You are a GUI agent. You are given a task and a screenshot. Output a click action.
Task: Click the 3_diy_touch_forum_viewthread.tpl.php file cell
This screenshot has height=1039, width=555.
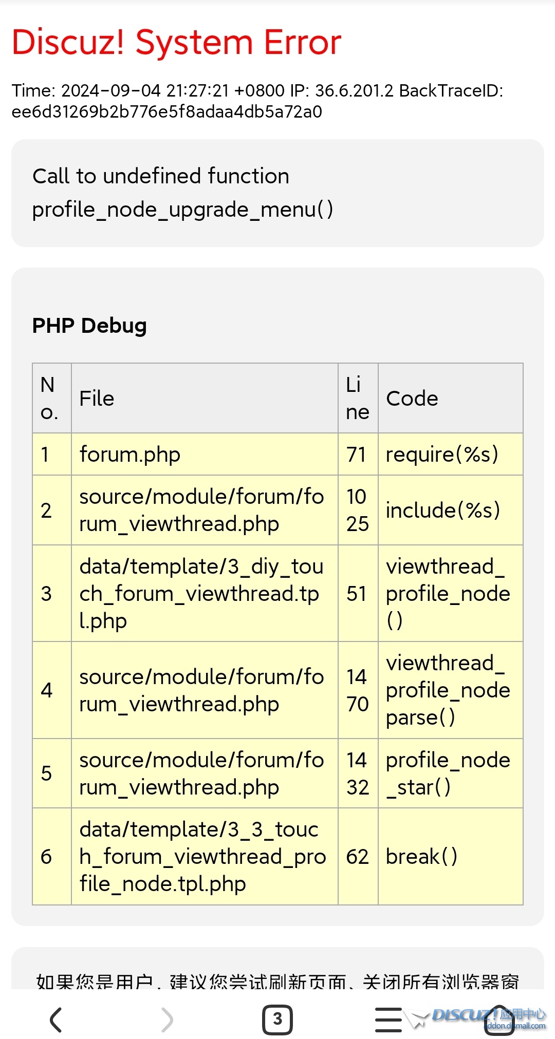click(201, 593)
